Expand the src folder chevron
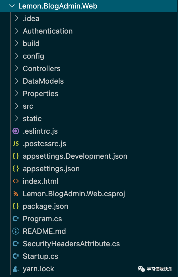The height and width of the screenshot is (277, 178). 16,106
